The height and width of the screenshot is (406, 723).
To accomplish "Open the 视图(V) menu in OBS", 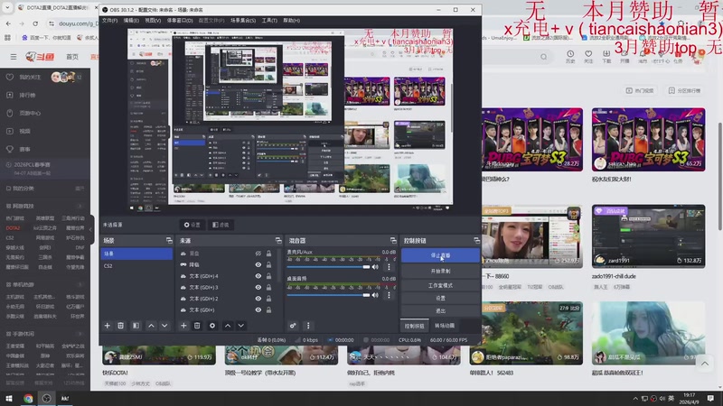I will point(153,20).
